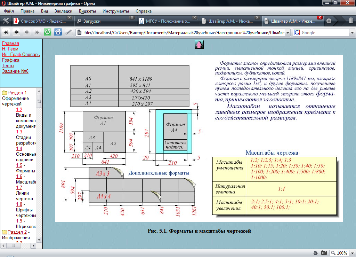Click the sidebar vertical scrollbar thumb

coord(39,101)
